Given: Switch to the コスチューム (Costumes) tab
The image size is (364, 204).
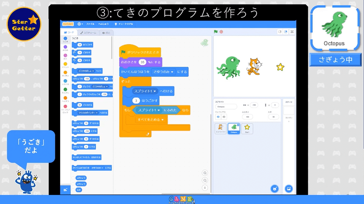Looking at the screenshot, I should (89, 32).
